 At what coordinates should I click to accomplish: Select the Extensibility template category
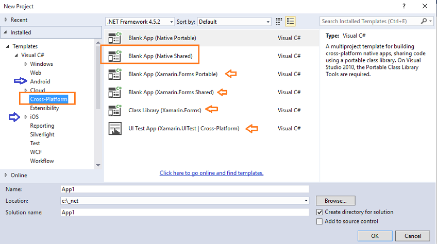coord(45,108)
